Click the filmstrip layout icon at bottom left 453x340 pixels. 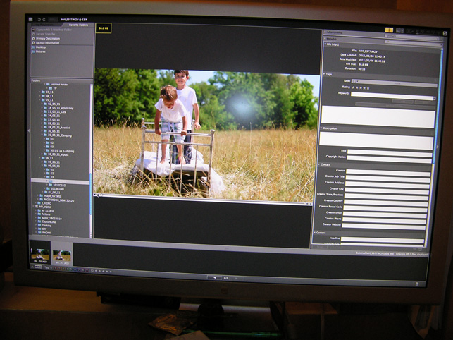(x=38, y=267)
